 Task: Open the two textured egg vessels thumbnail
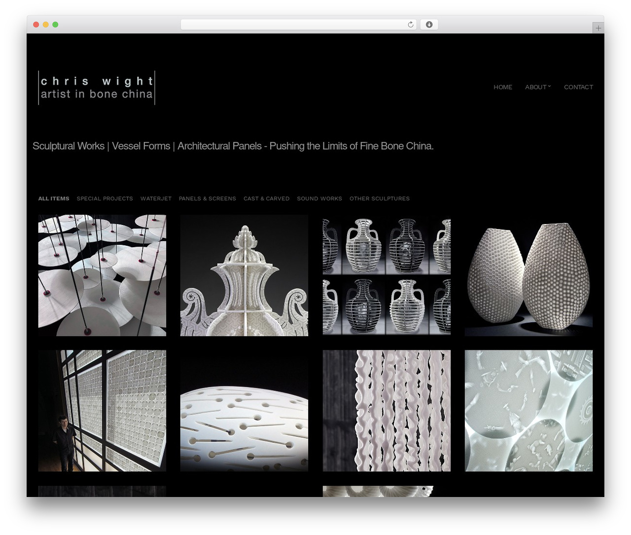(528, 275)
